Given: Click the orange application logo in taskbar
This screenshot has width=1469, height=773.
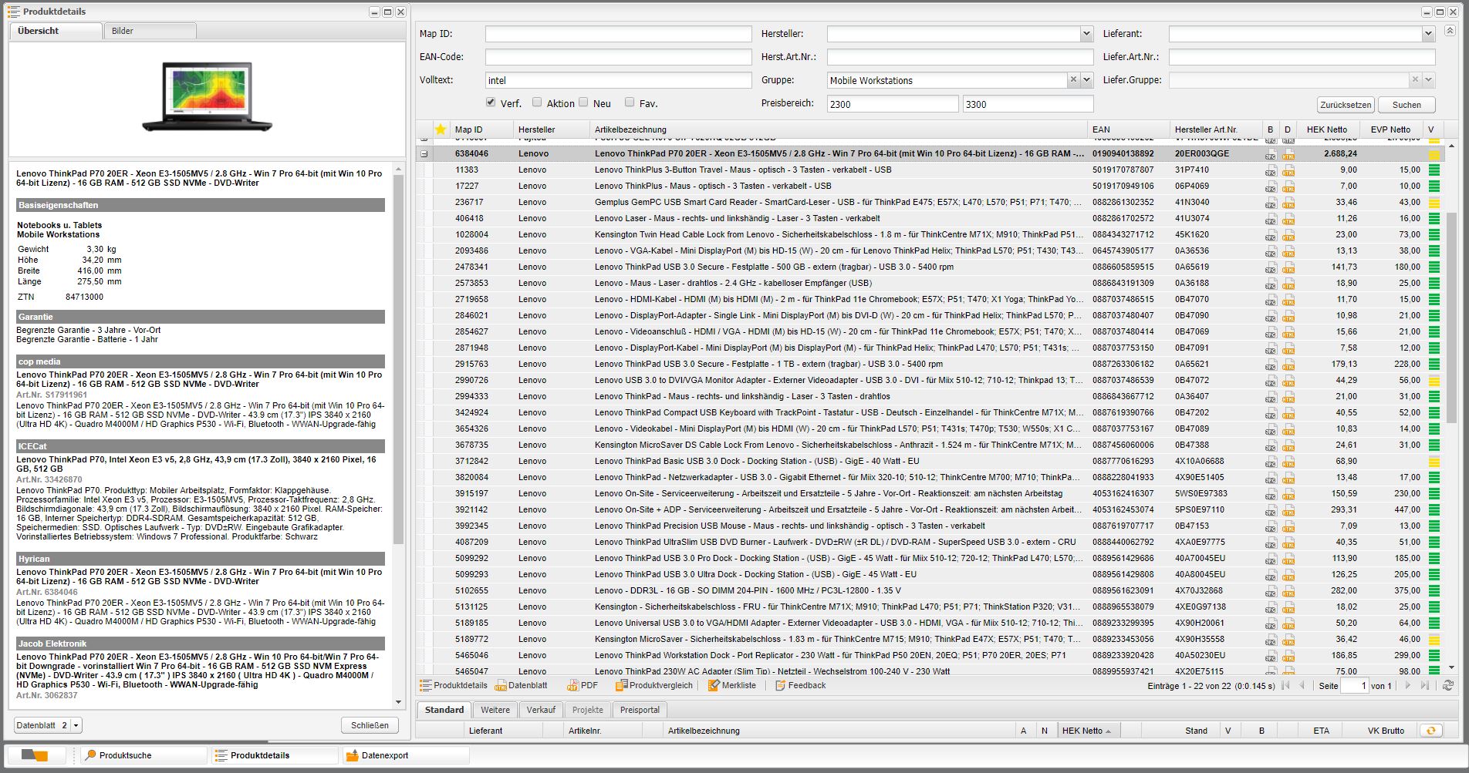Looking at the screenshot, I should tap(35, 756).
